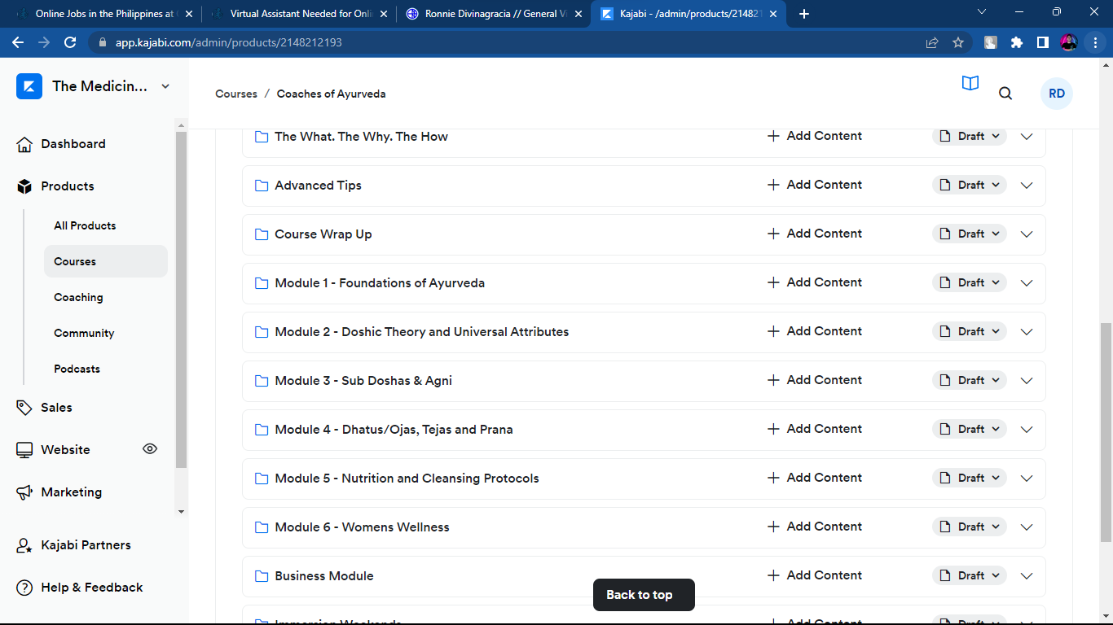Click the Sales tag icon
The image size is (1113, 625).
point(24,408)
